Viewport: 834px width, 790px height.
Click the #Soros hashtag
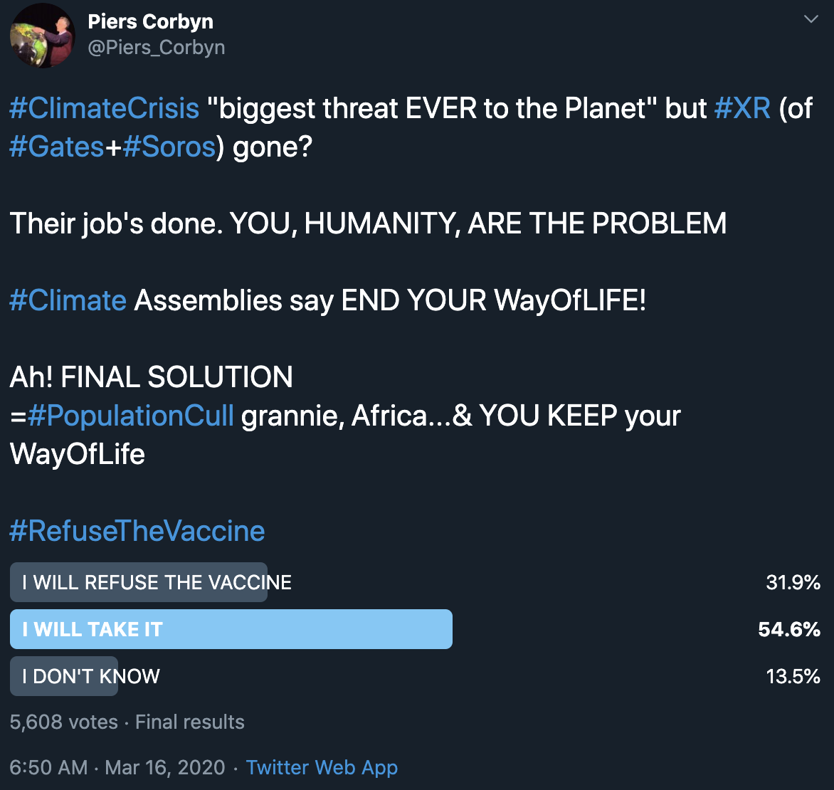coord(169,147)
